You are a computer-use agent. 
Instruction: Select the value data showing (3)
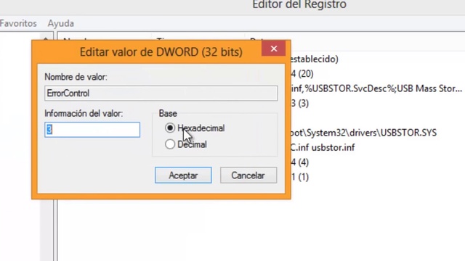[x=300, y=103]
